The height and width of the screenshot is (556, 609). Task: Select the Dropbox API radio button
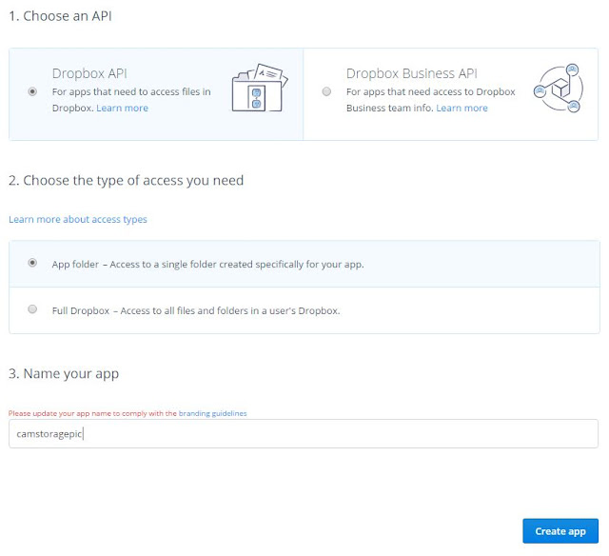tap(32, 91)
